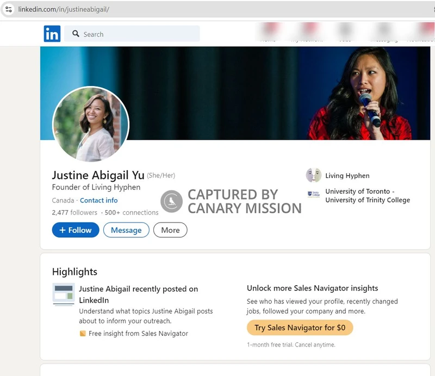Click the Trinity College school logo icon
Viewport: 435px width, 376px height.
(x=314, y=194)
